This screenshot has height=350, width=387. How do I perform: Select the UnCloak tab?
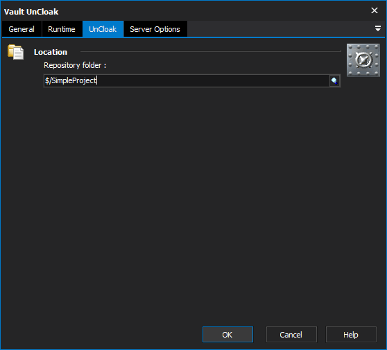(103, 29)
